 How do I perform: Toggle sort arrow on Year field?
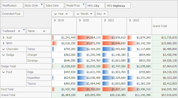[67, 14]
